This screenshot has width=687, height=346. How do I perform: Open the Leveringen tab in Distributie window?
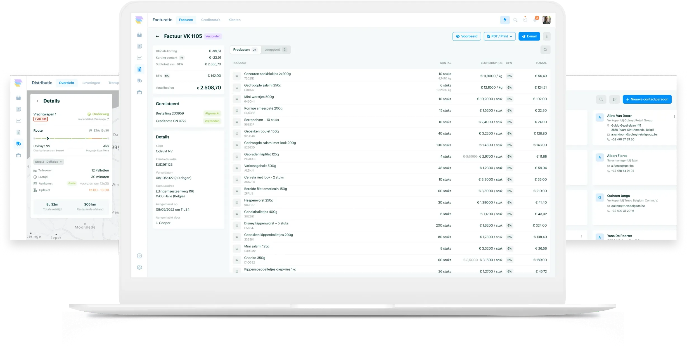click(91, 83)
